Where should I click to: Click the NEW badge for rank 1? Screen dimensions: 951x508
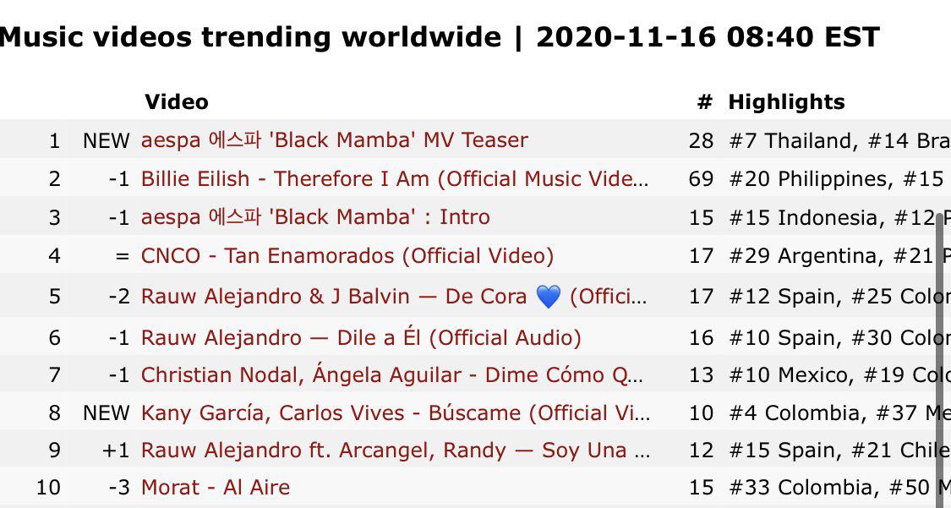pos(107,140)
